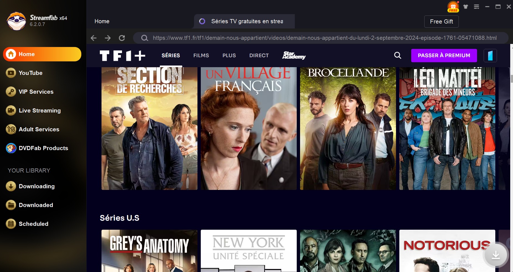Click the StreamFab sloth logo
This screenshot has width=513, height=272.
click(x=16, y=21)
